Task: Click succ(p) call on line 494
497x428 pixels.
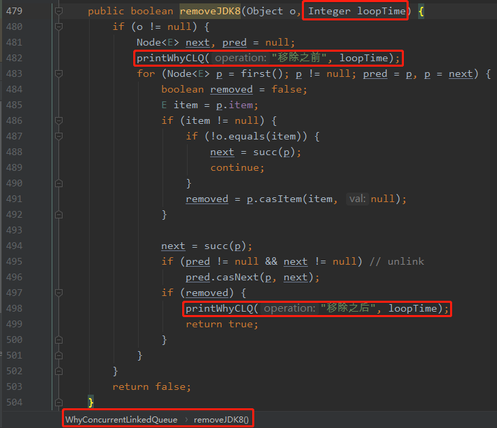Action: click(x=225, y=246)
